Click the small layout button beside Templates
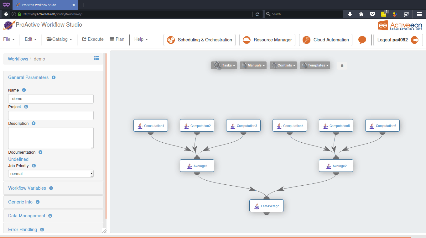The height and width of the screenshot is (238, 426). pos(342,66)
